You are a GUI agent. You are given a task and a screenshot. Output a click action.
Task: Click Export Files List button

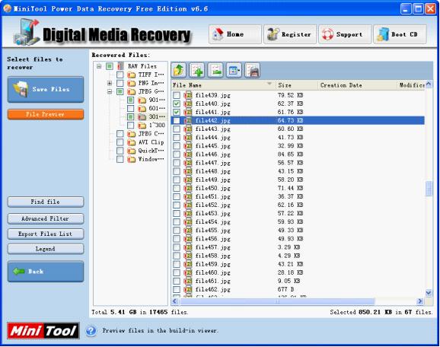pyautogui.click(x=46, y=234)
